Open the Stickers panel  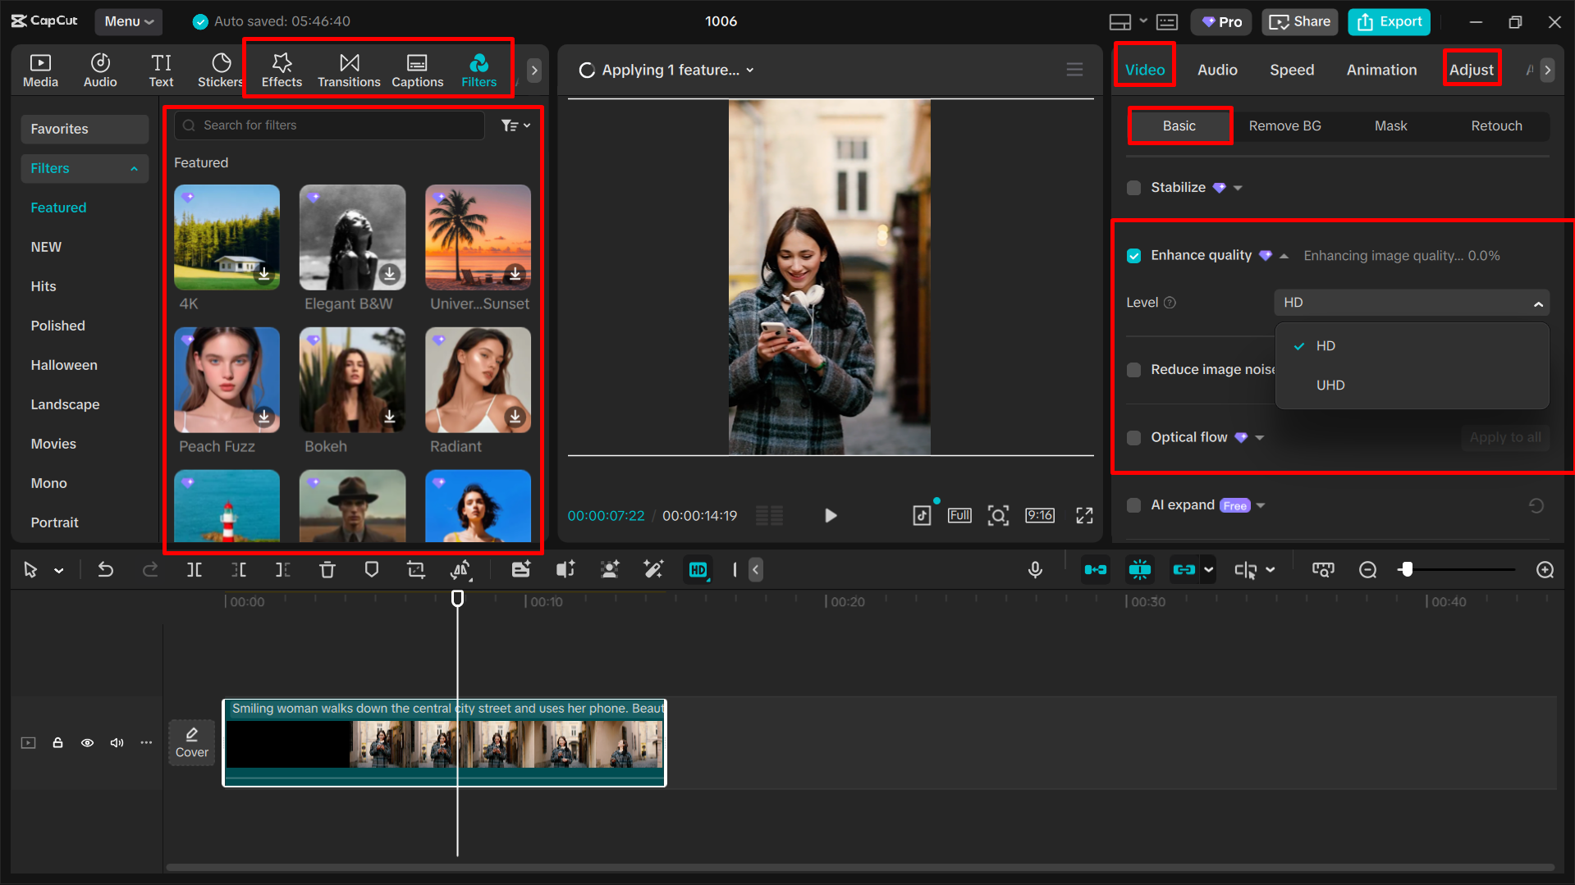(x=219, y=69)
